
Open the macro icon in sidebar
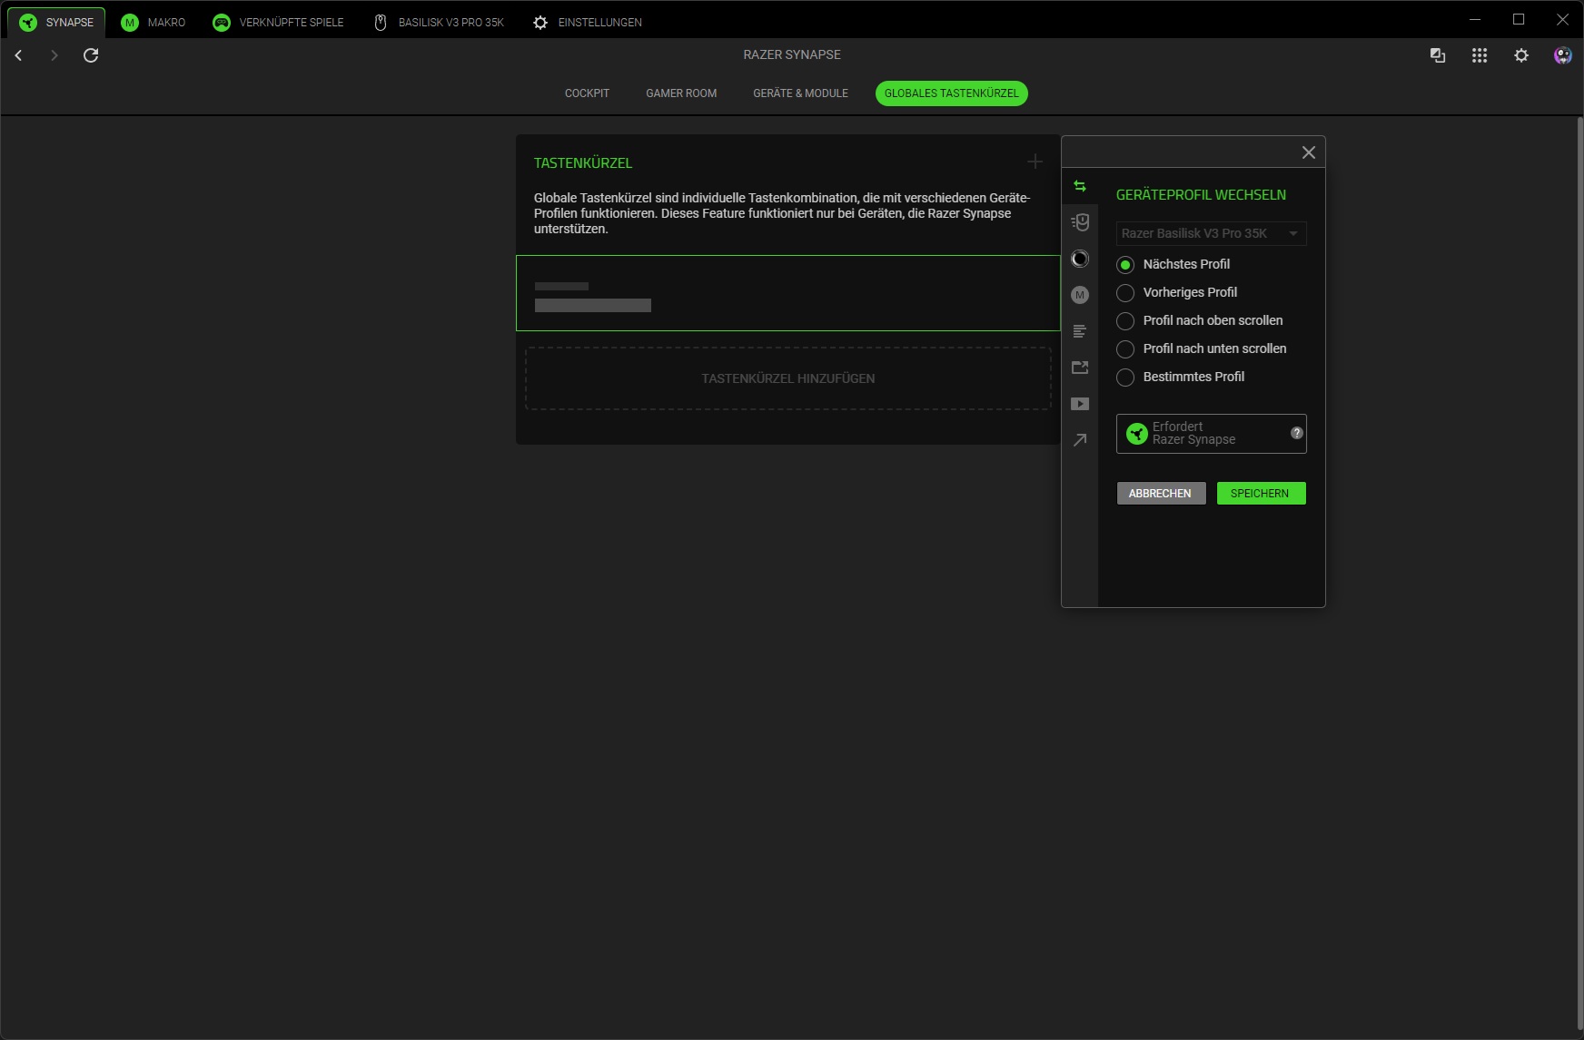[x=1080, y=295]
